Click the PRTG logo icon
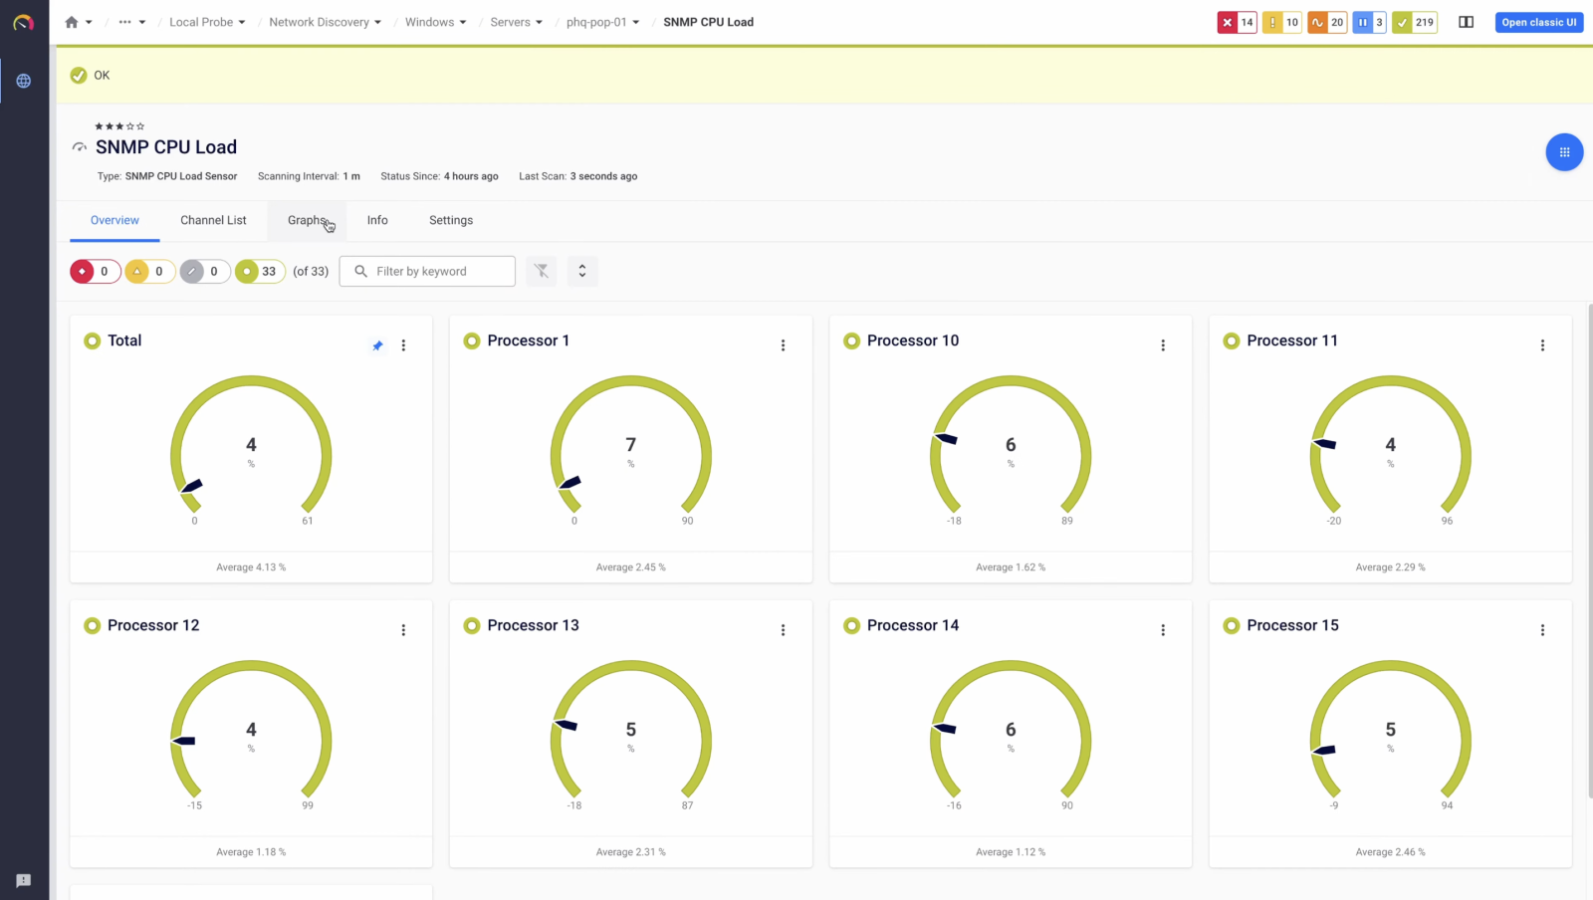 (23, 22)
